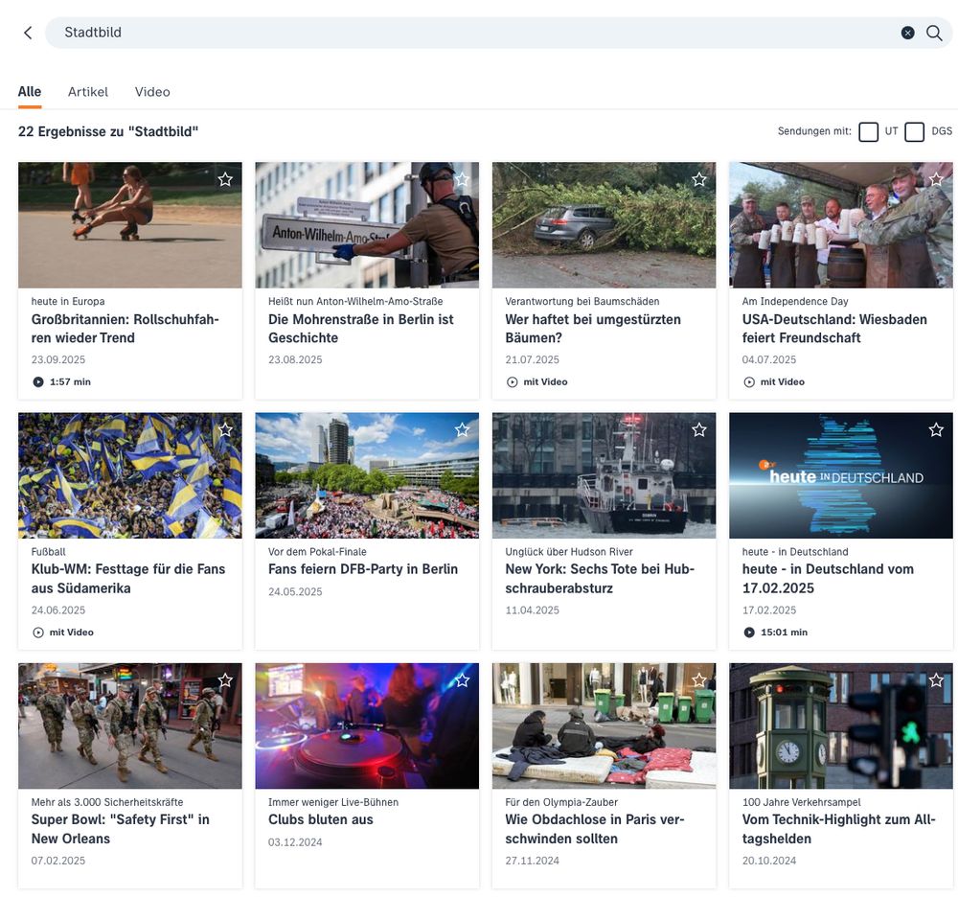Open USA-Deutschland: Wiesbaden feiert Freundschaft
This screenshot has width=958, height=897.
point(834,329)
